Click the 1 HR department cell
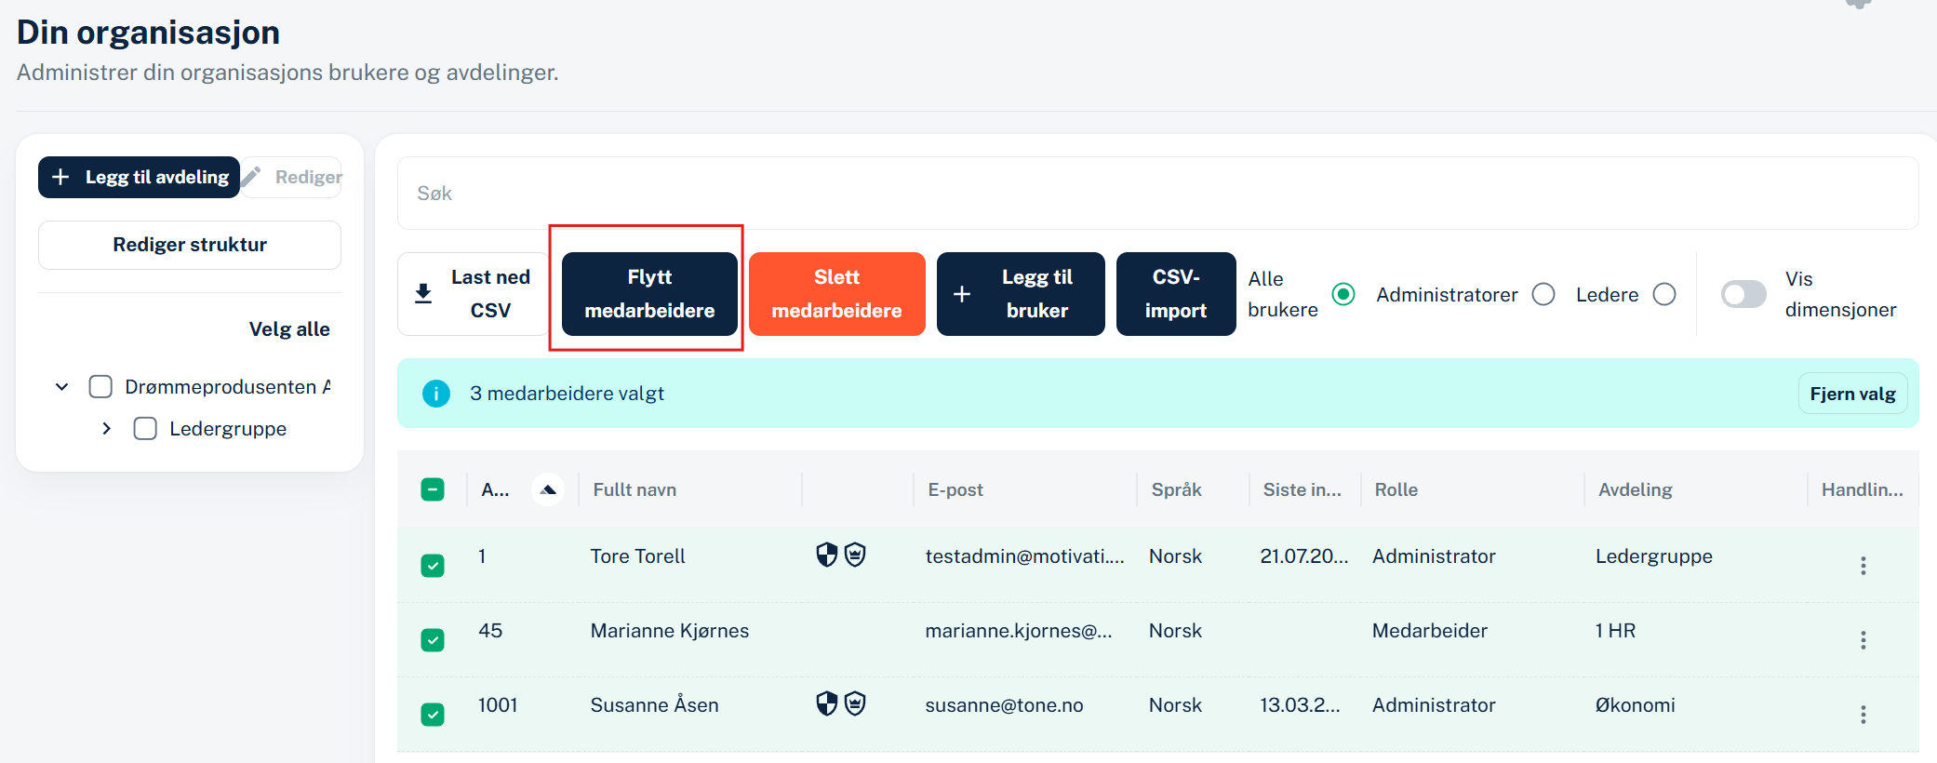This screenshot has width=1937, height=763. point(1616,631)
